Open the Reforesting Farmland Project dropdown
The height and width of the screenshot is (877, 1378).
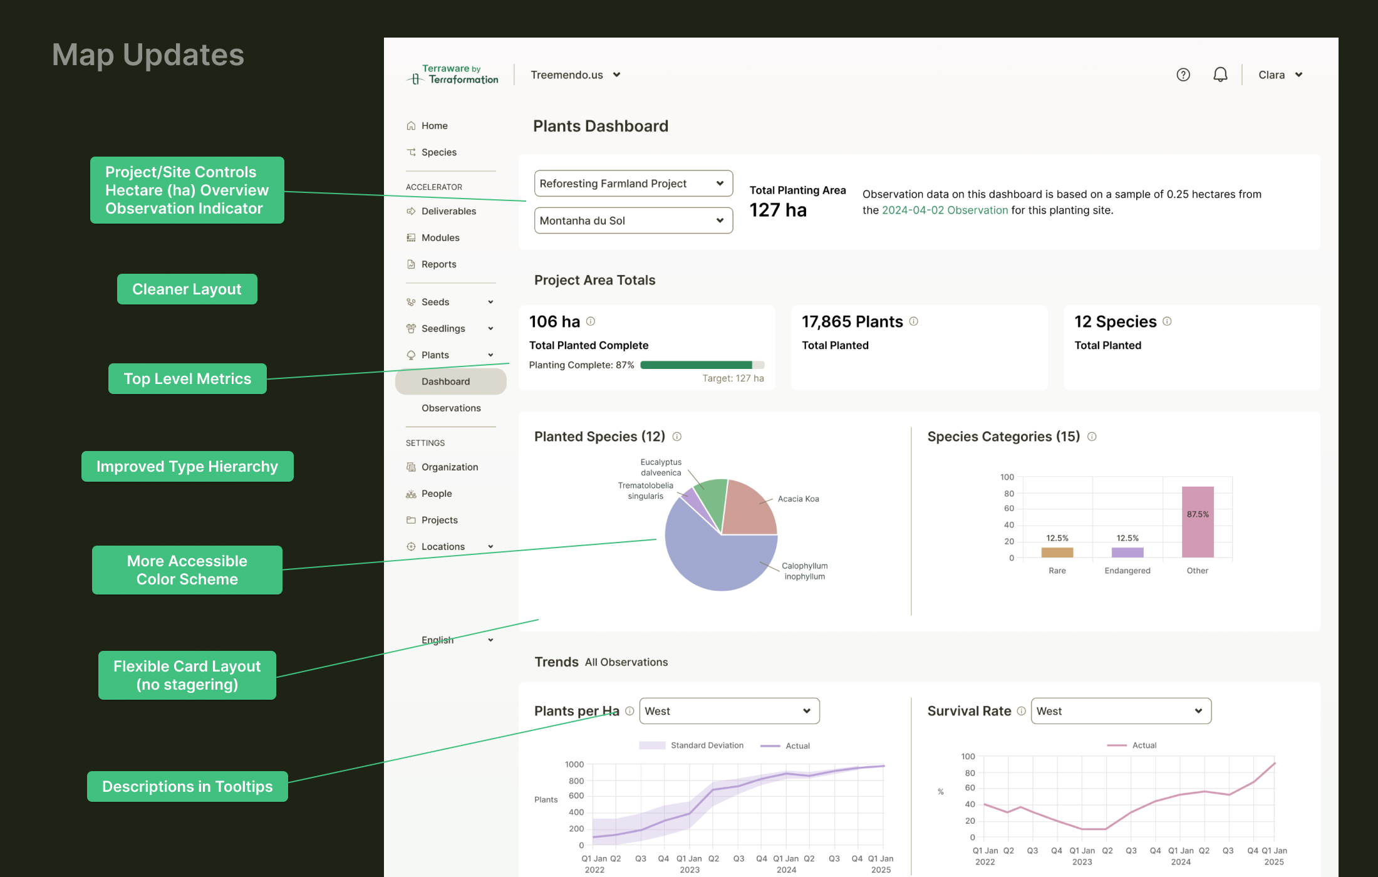(x=633, y=183)
